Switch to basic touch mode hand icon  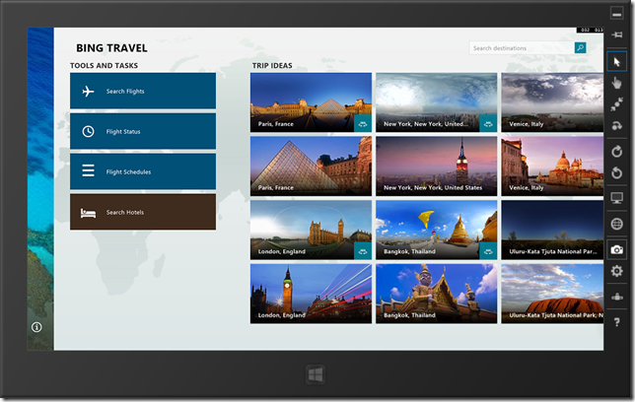(x=616, y=83)
